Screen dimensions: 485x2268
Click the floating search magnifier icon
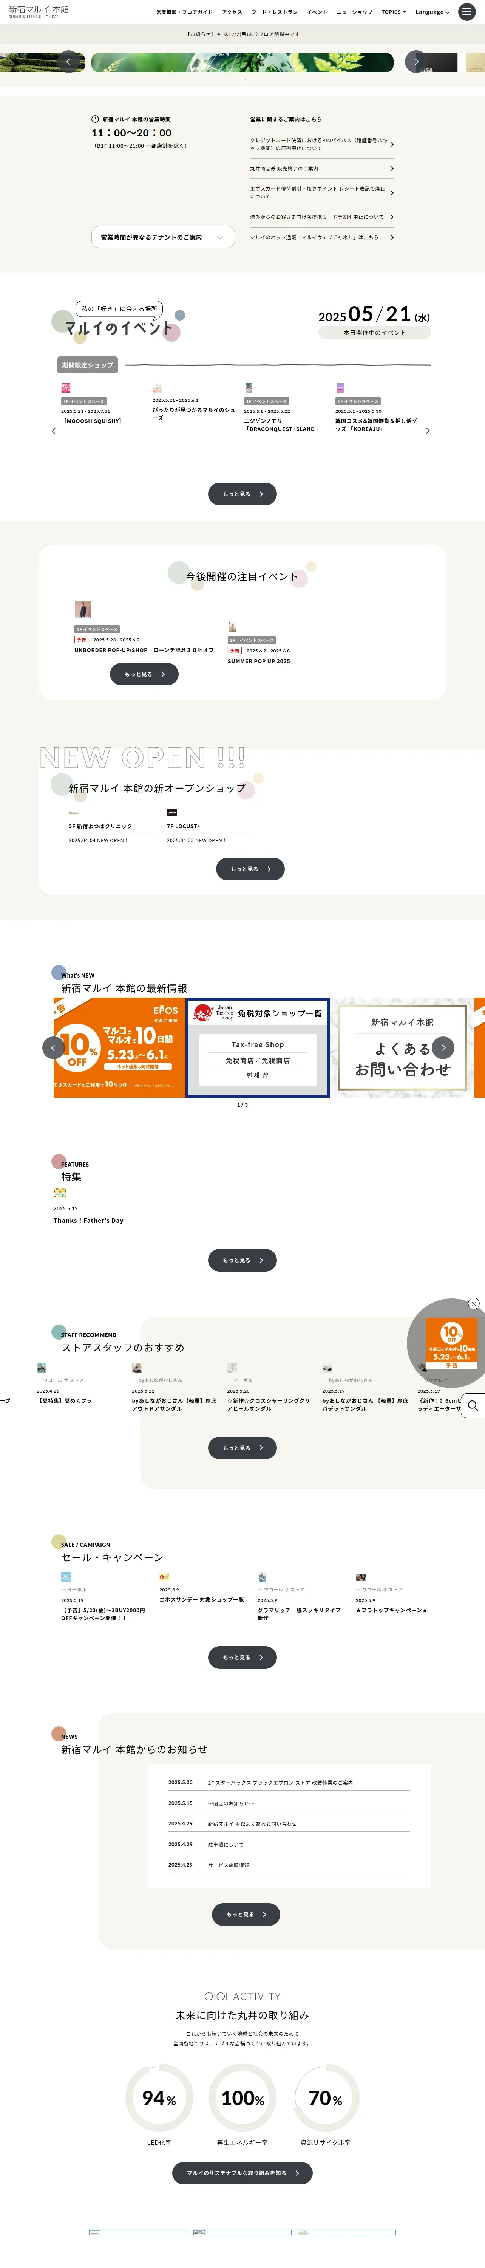click(473, 1406)
